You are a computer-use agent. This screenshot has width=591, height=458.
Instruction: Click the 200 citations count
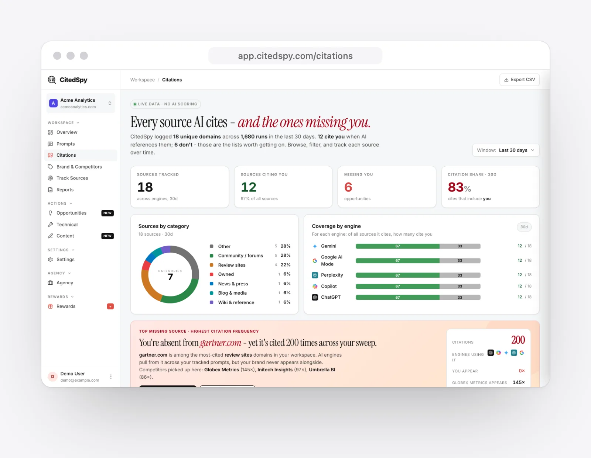coord(518,340)
